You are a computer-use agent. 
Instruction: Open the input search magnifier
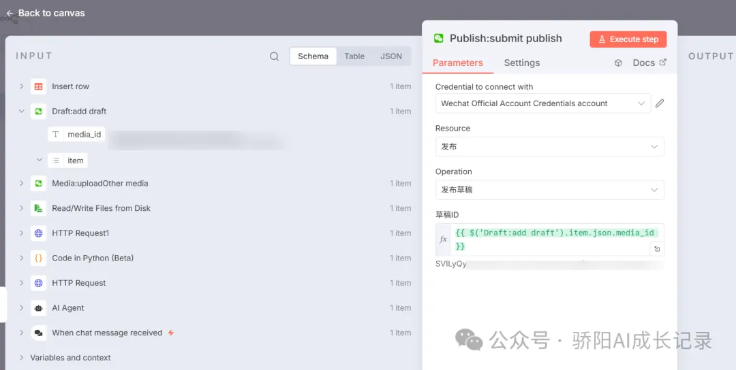[x=275, y=56]
